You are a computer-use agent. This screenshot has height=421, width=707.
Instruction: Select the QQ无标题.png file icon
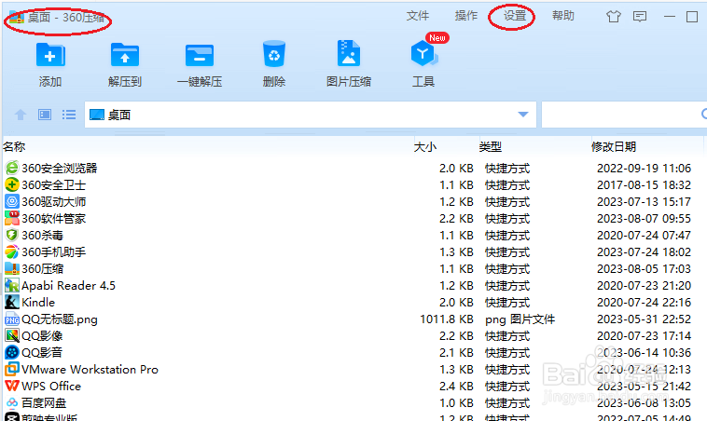tap(12, 319)
